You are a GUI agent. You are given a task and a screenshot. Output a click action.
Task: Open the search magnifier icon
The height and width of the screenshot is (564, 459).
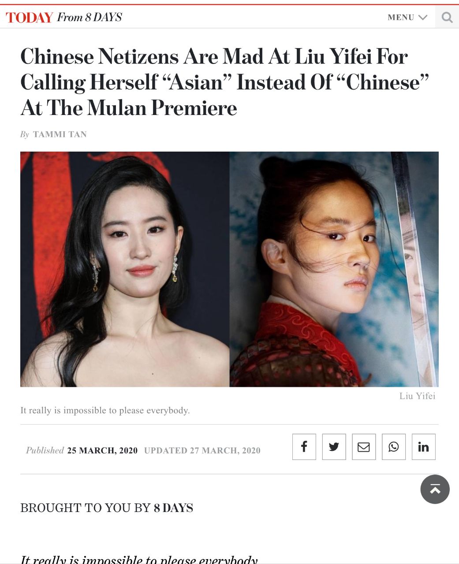(447, 17)
